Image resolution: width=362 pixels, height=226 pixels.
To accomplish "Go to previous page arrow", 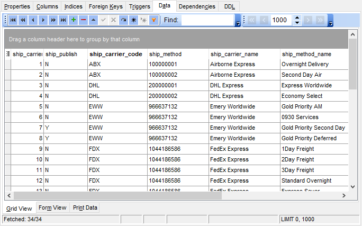I will click(264, 20).
